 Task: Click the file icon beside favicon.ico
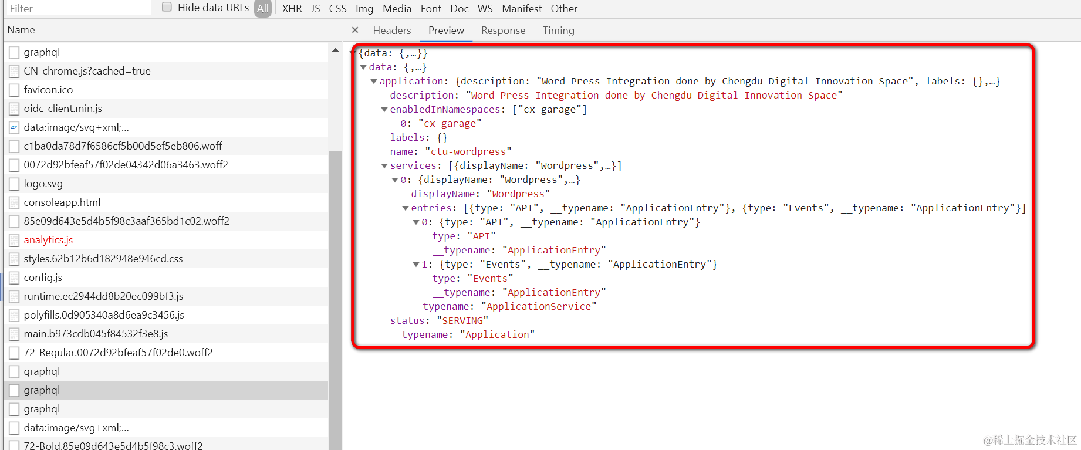pyautogui.click(x=14, y=90)
